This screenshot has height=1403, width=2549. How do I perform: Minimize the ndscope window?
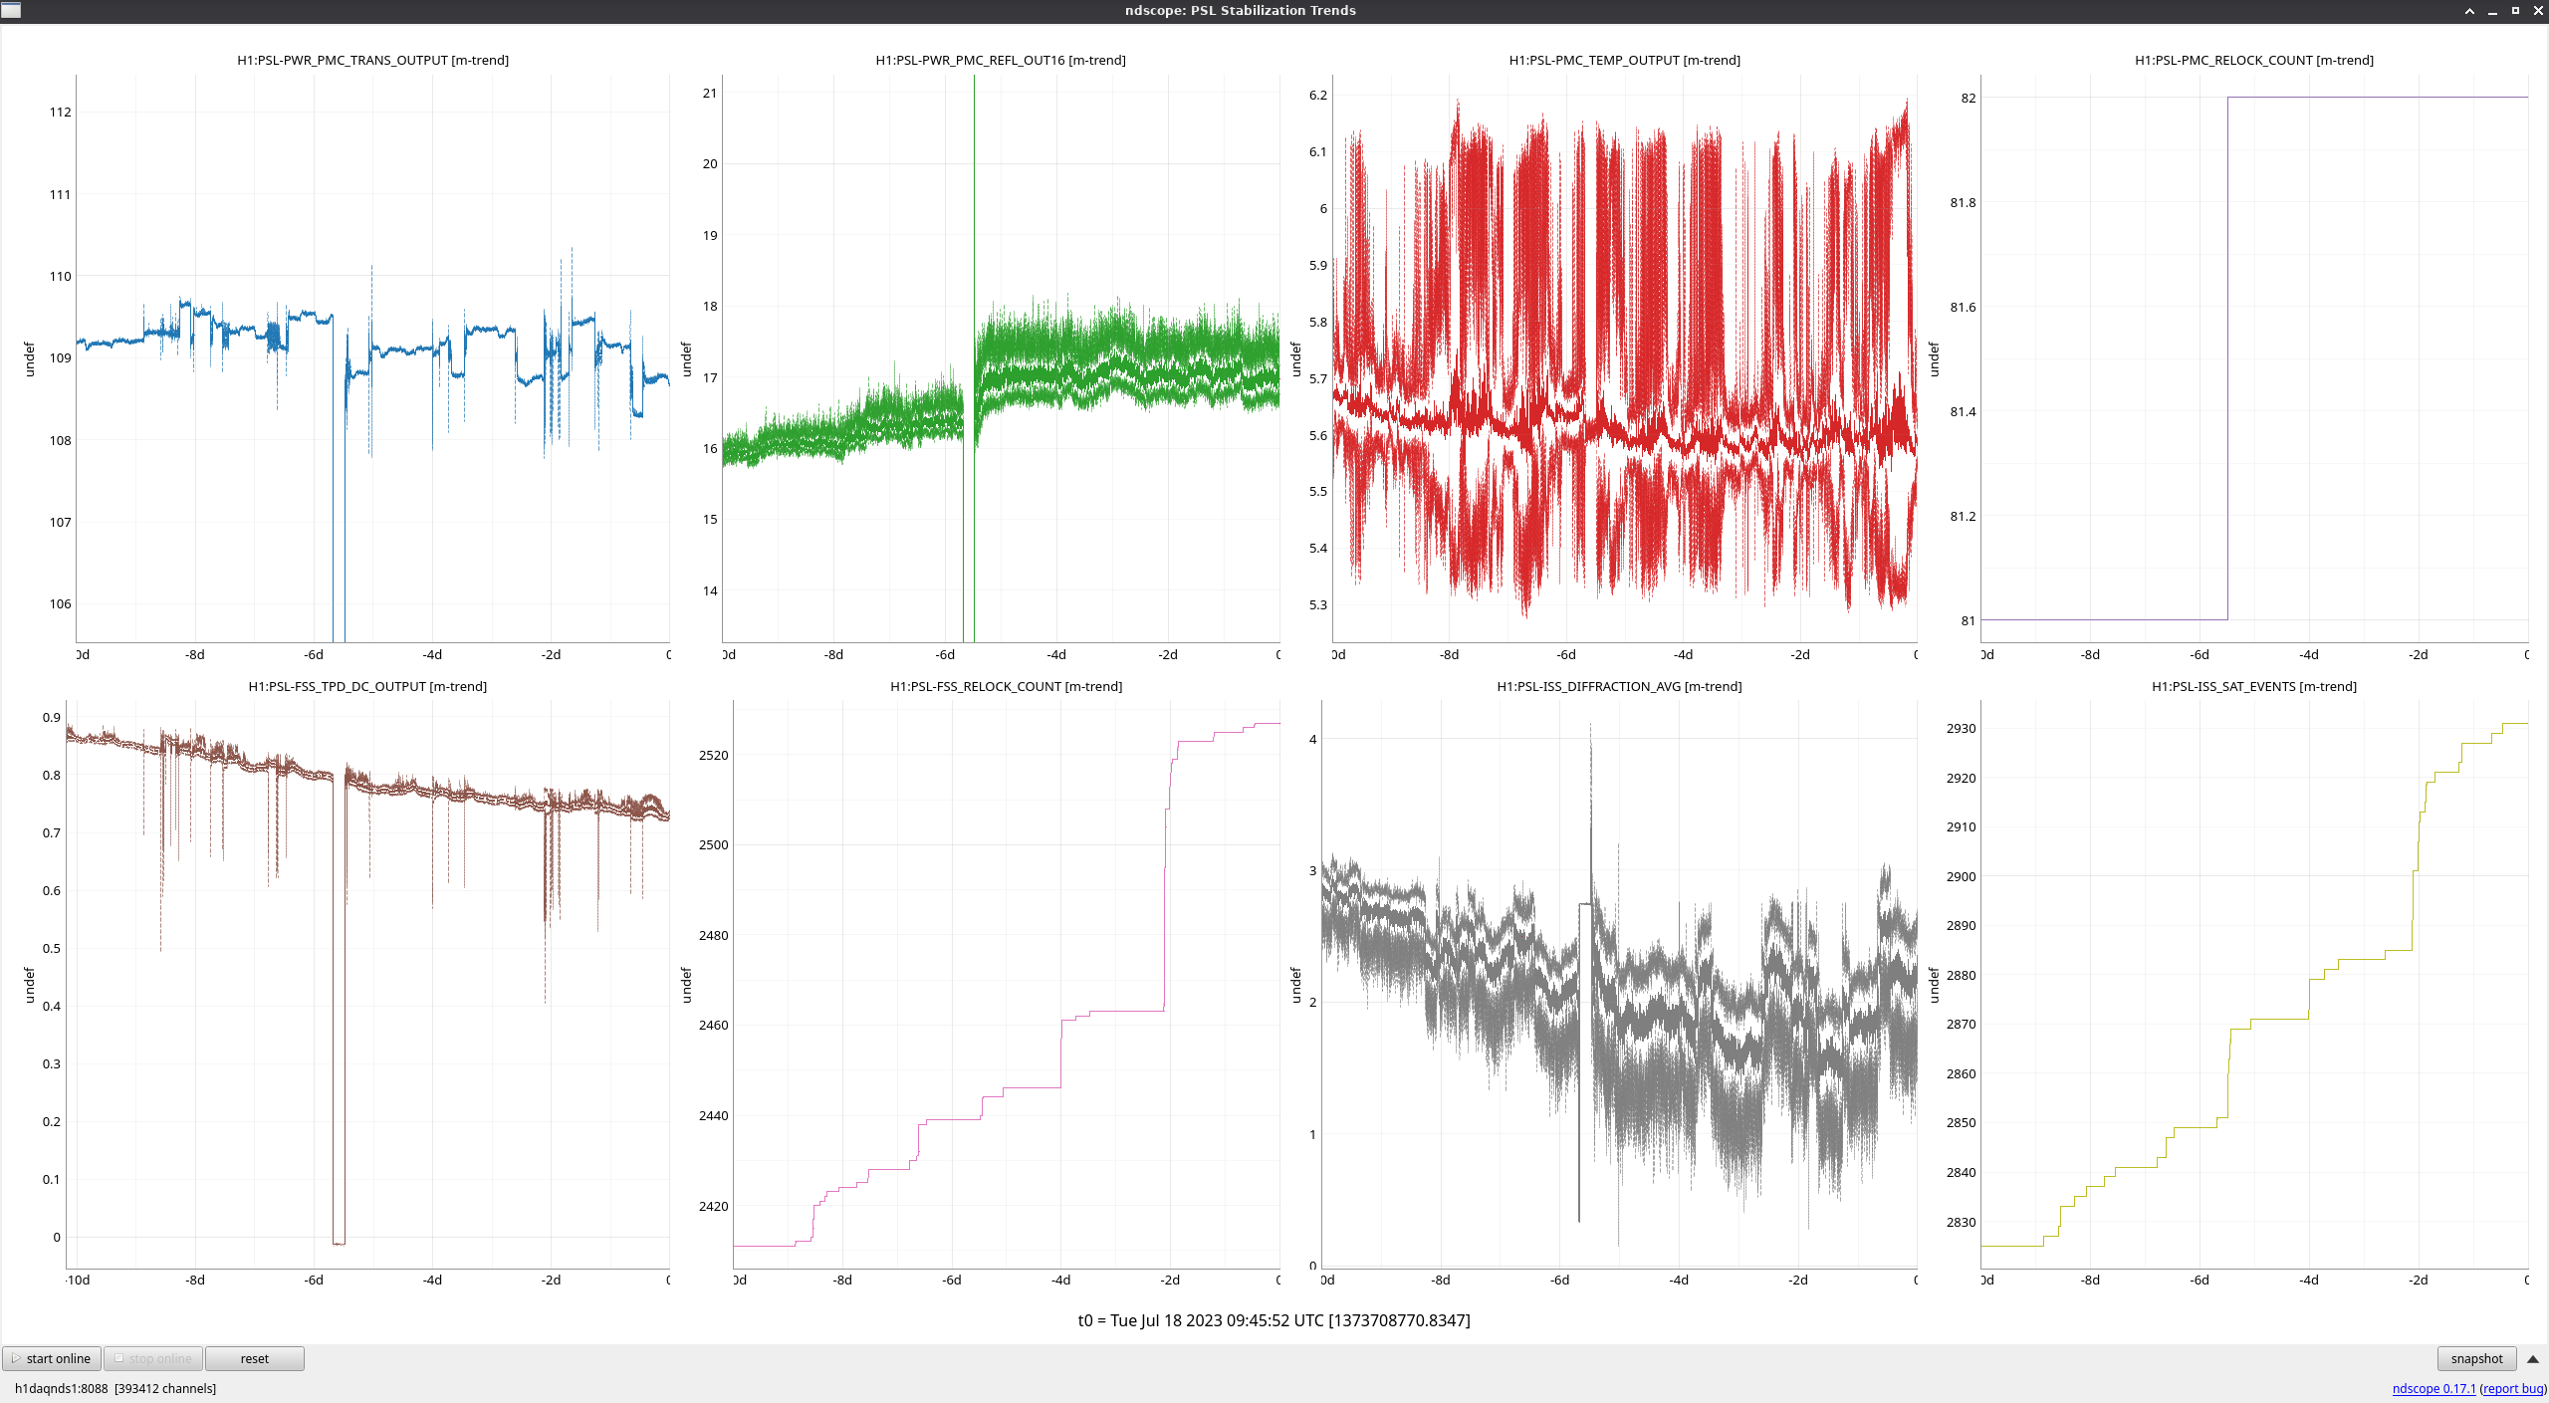(2492, 11)
